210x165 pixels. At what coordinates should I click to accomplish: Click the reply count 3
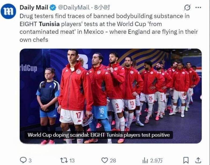coord(30,160)
